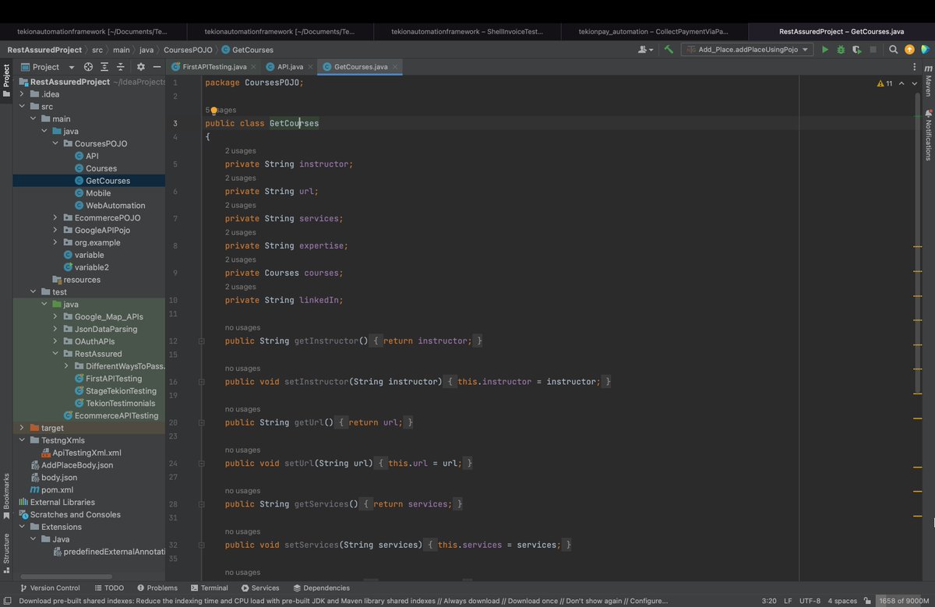Click the intention lightbulb icon
The image size is (935, 607).
tap(213, 110)
